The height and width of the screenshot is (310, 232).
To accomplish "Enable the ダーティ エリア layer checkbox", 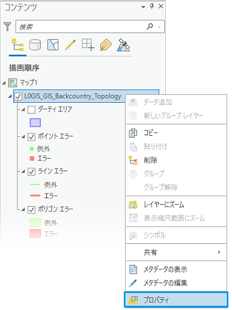I will tap(31, 110).
